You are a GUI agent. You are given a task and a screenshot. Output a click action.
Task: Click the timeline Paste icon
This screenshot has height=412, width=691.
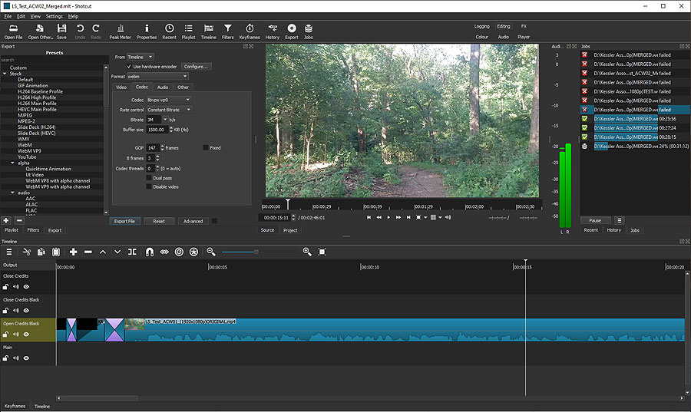pos(56,252)
